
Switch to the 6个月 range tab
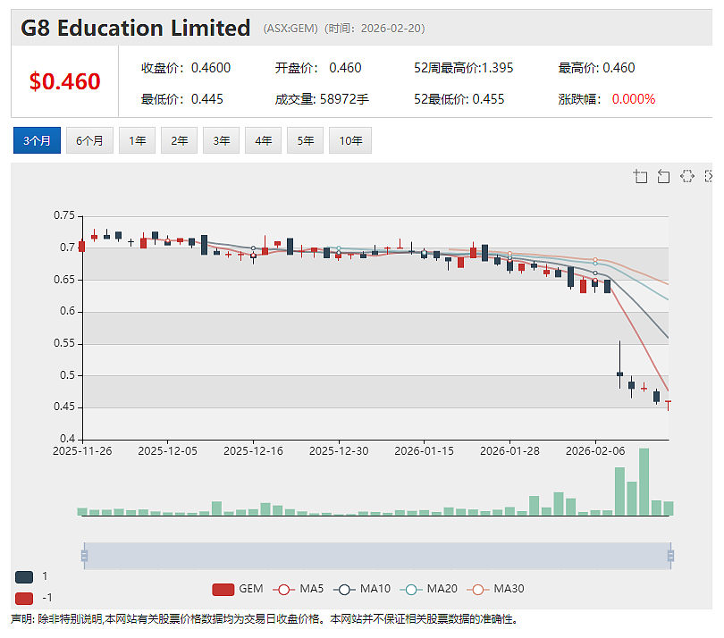tap(89, 140)
